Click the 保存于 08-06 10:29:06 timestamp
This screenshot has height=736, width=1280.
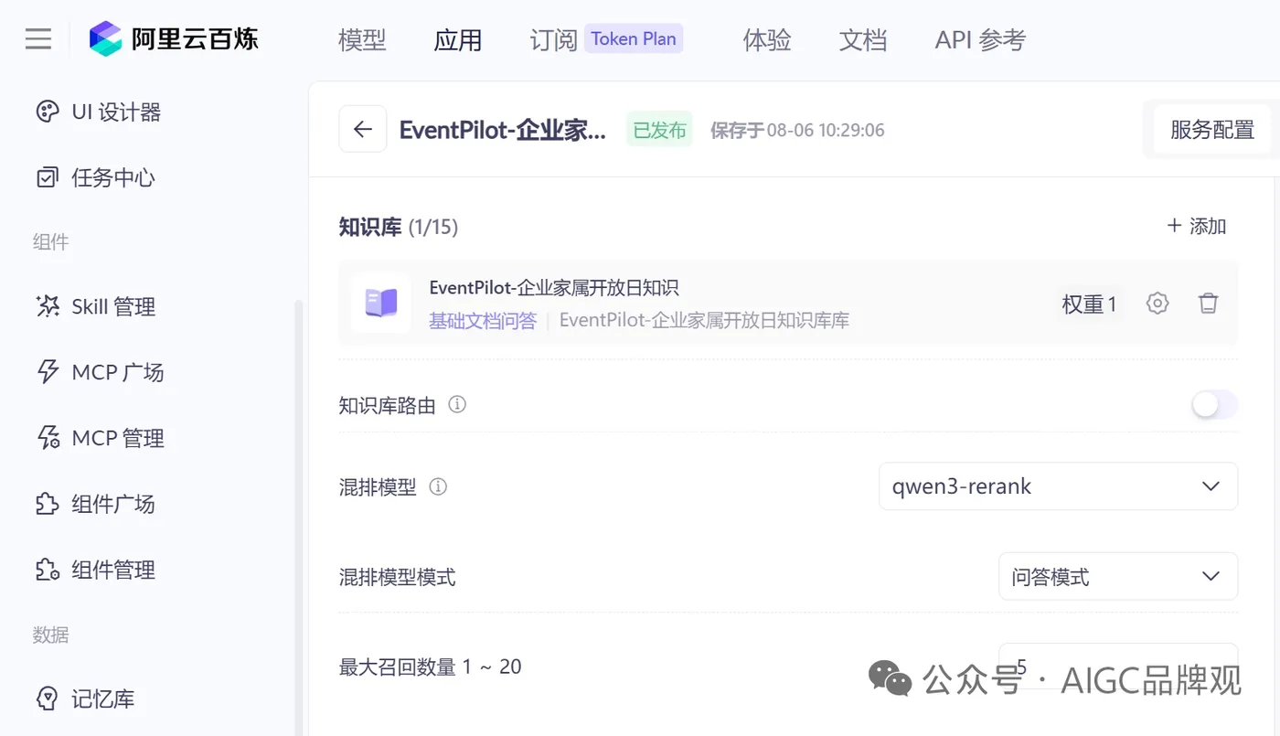coord(797,130)
